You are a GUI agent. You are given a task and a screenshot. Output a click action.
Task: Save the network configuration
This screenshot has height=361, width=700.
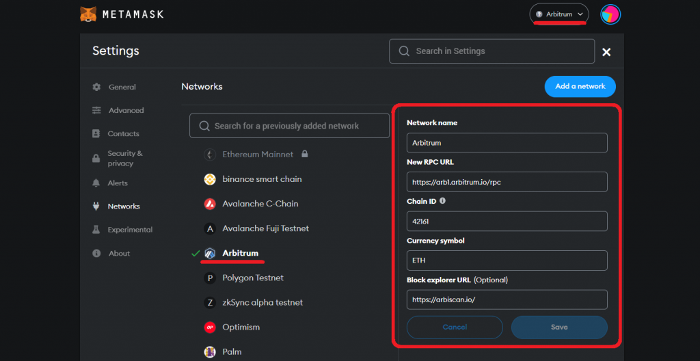pos(559,327)
